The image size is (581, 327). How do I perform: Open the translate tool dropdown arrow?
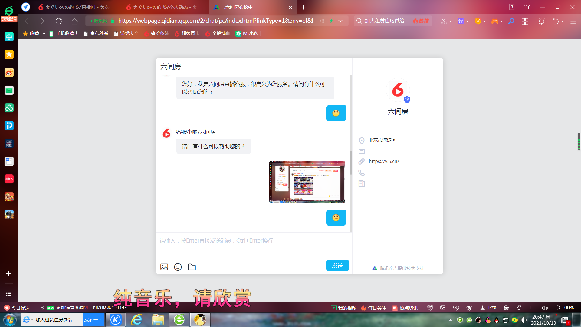468,21
